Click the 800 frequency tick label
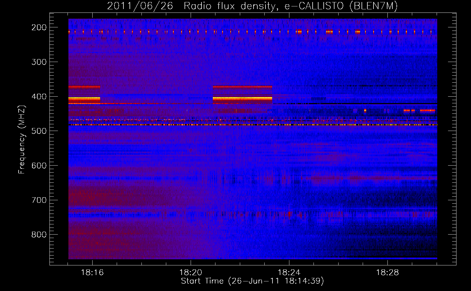Image resolution: width=471 pixels, height=291 pixels. coord(39,235)
